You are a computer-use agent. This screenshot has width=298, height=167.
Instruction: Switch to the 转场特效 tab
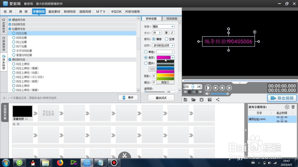coord(70,12)
